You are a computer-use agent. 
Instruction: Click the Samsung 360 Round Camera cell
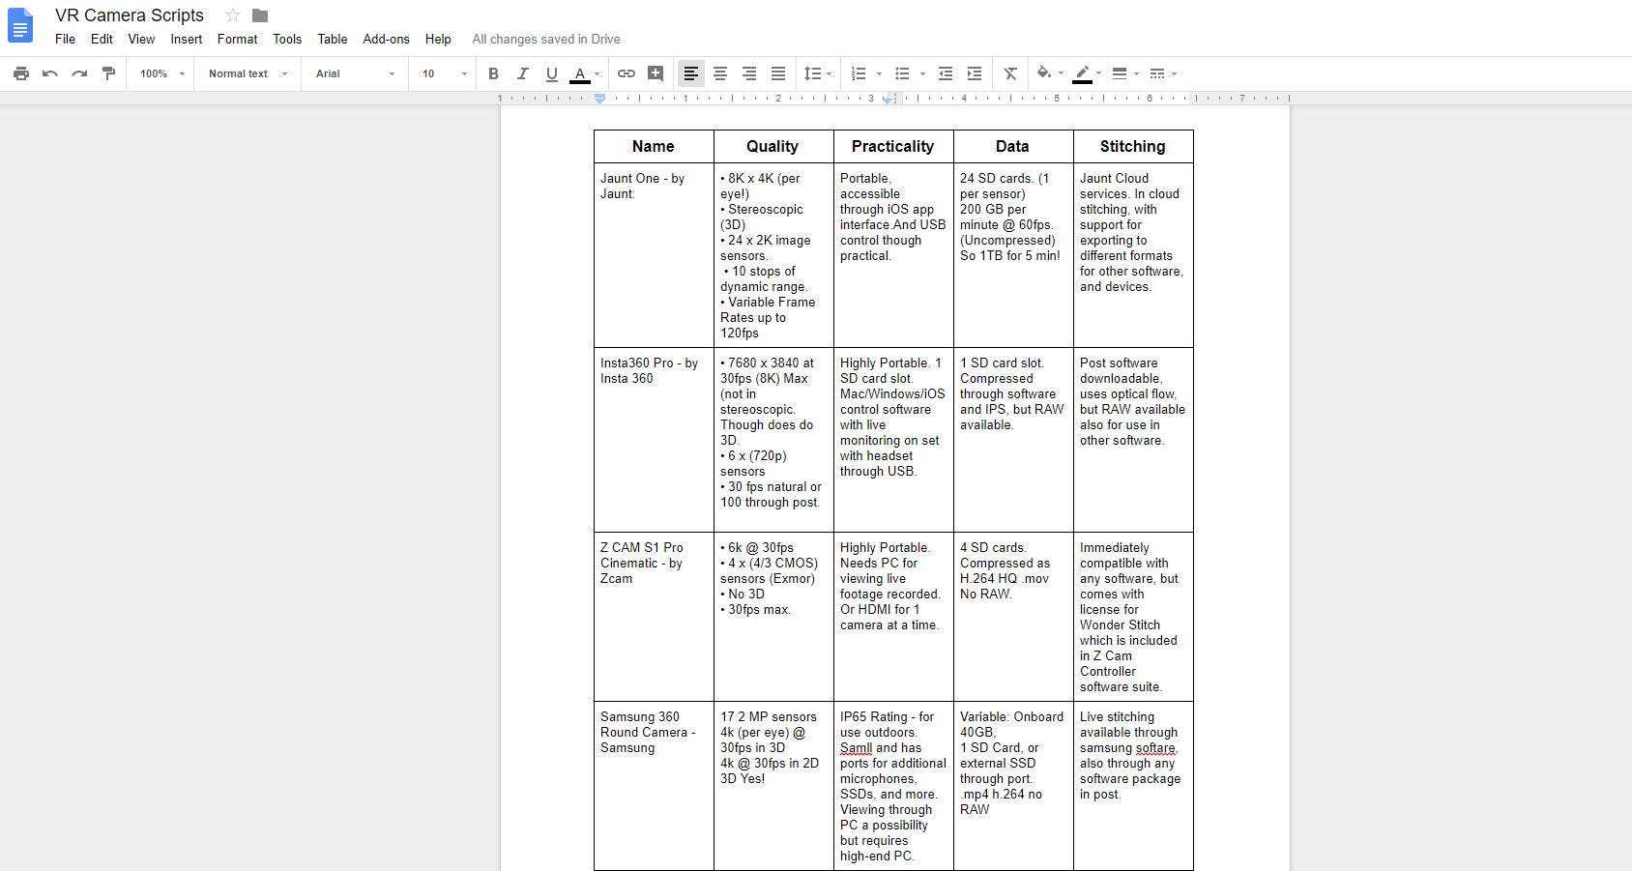pos(654,786)
